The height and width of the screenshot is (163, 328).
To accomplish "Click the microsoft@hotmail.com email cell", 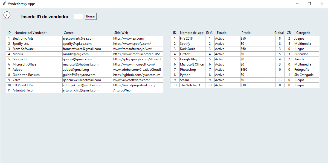I will point(88,64).
